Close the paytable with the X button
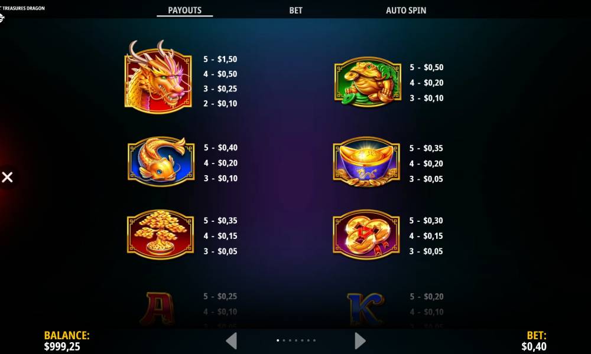591x354 pixels. 7,177
